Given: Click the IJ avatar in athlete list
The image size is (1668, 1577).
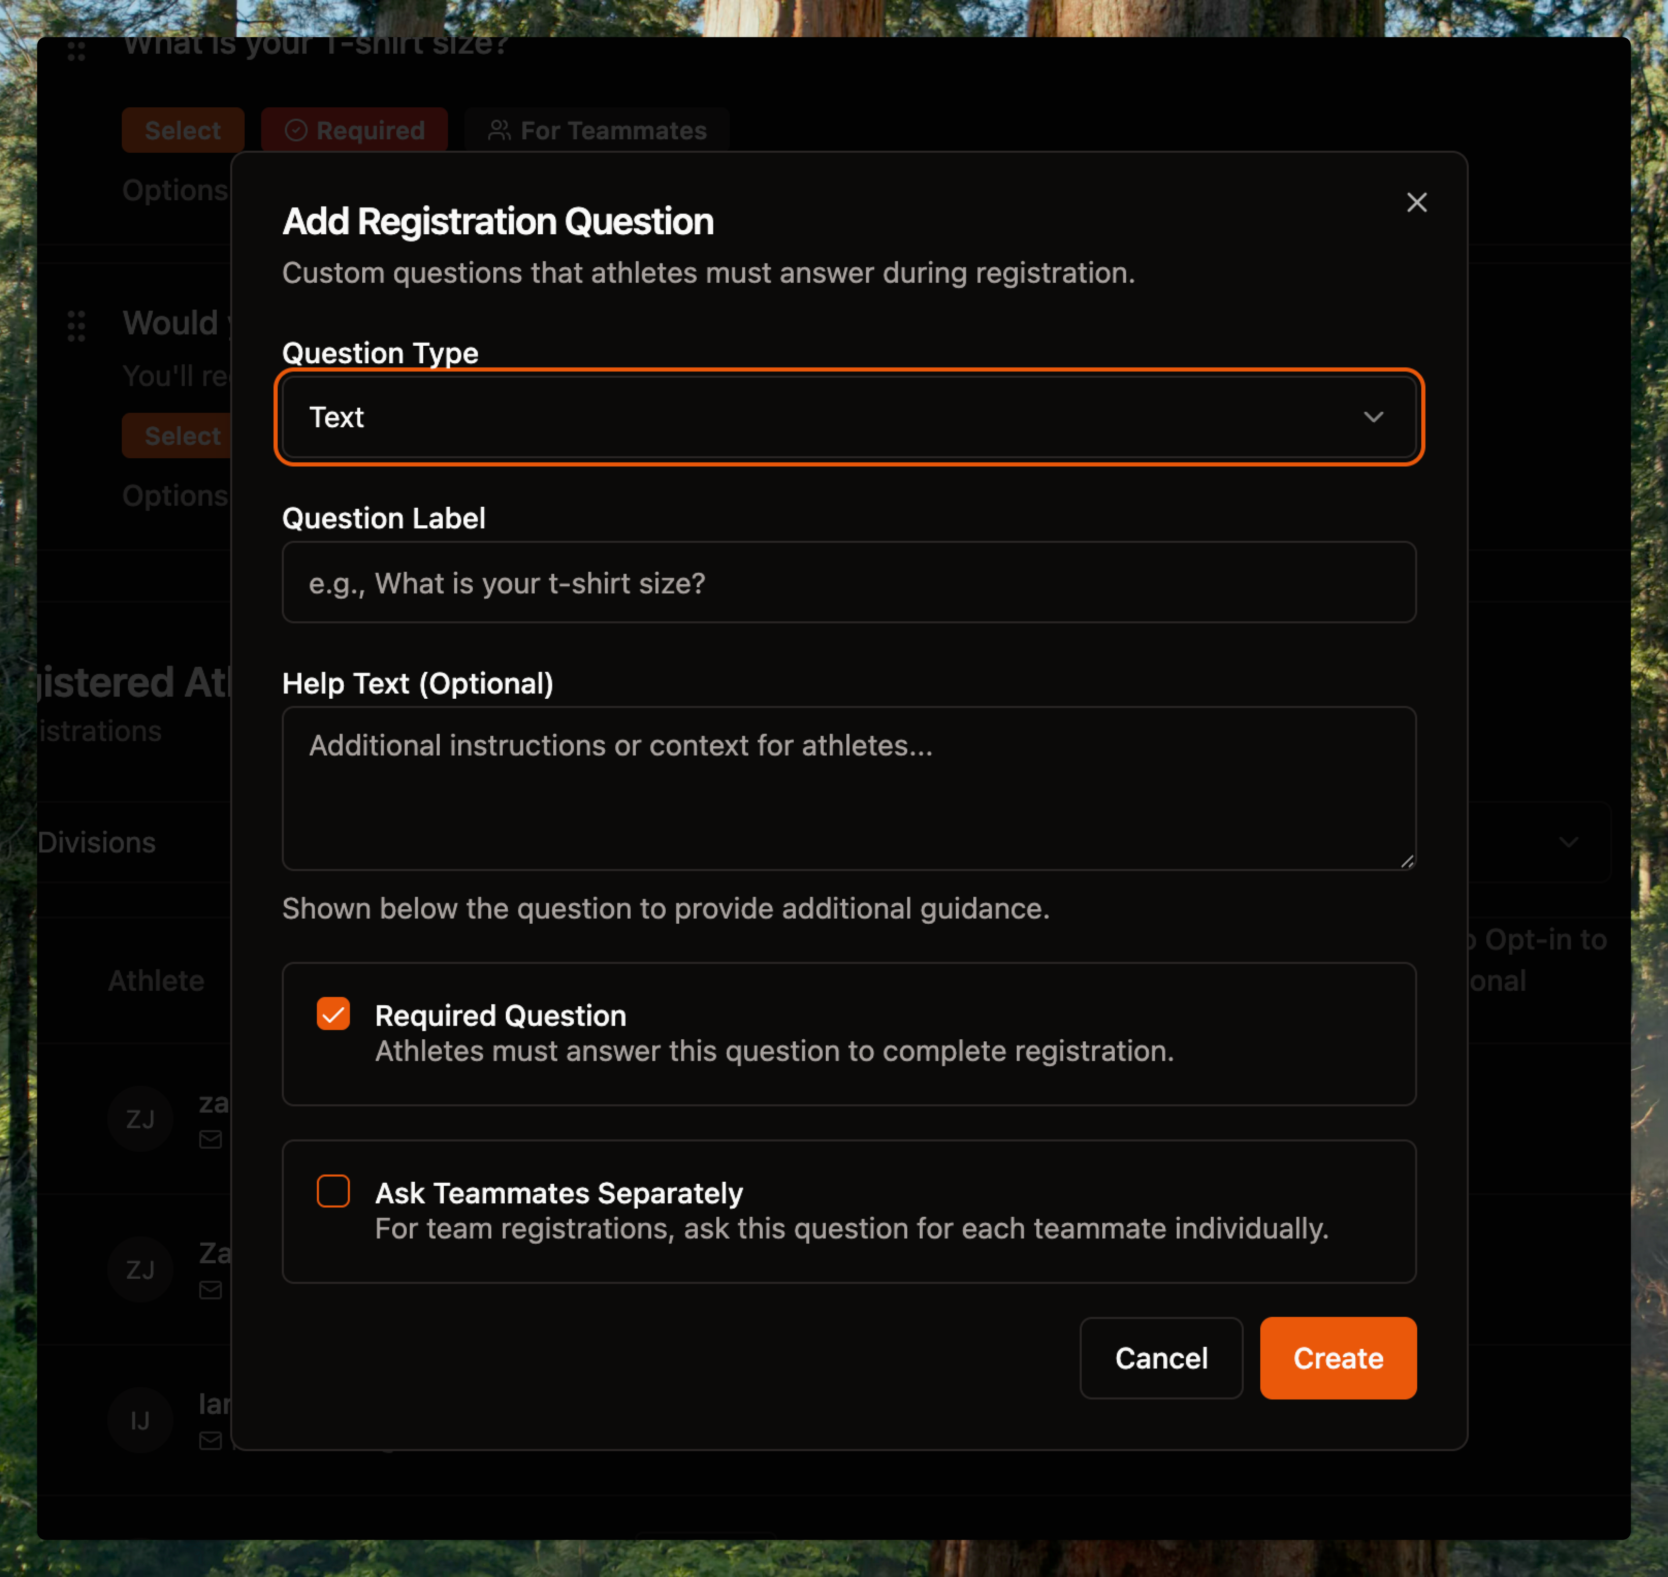Looking at the screenshot, I should [140, 1421].
